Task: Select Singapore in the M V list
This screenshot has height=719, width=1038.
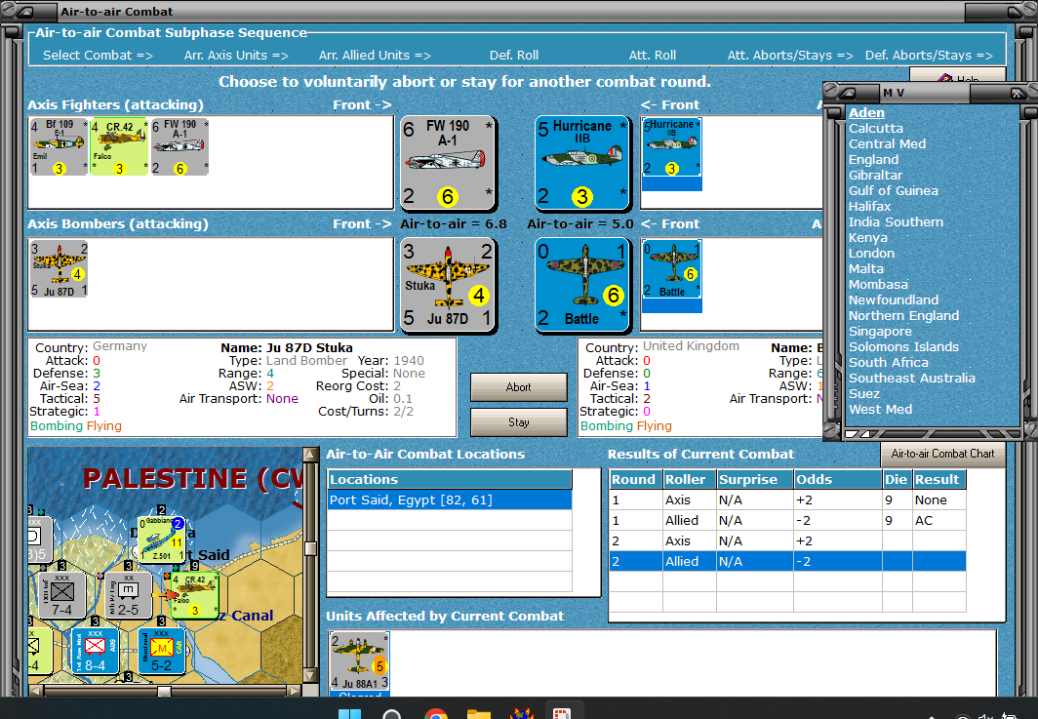Action: 880,331
